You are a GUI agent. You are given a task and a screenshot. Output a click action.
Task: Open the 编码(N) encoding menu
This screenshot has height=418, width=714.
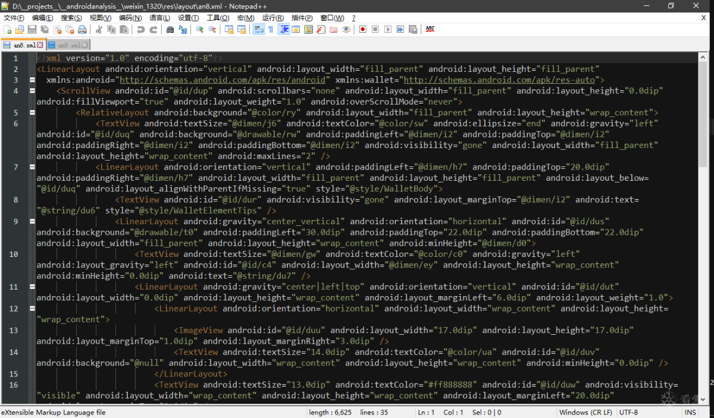131,18
